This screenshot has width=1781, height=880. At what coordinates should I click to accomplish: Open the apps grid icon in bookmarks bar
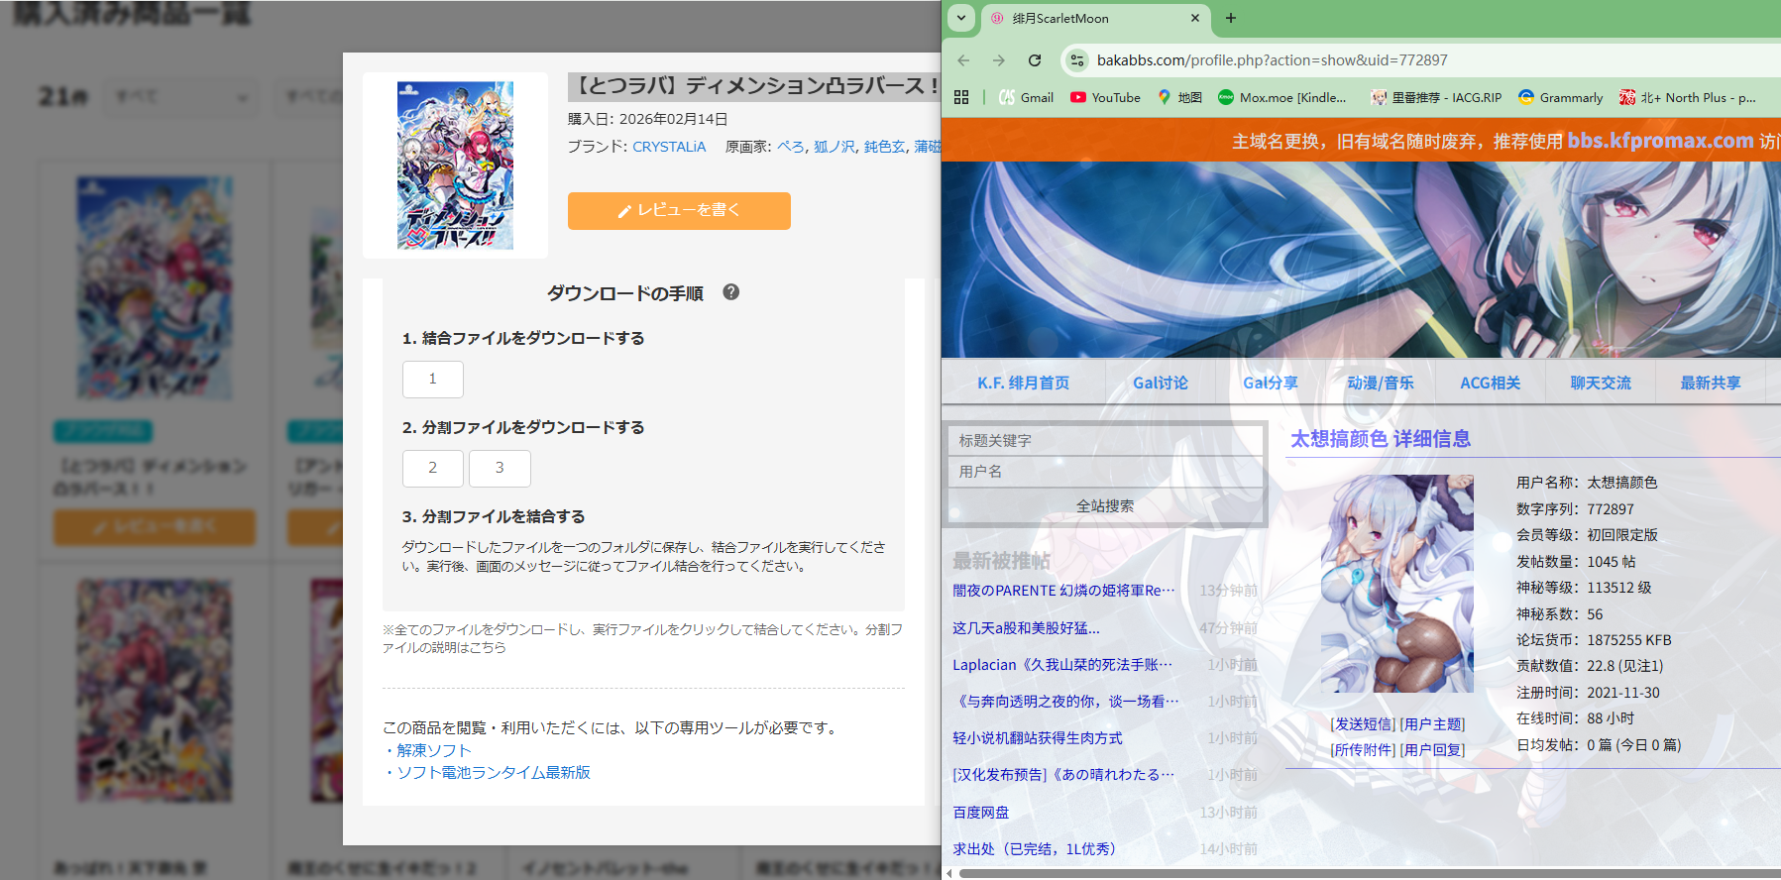tap(960, 97)
